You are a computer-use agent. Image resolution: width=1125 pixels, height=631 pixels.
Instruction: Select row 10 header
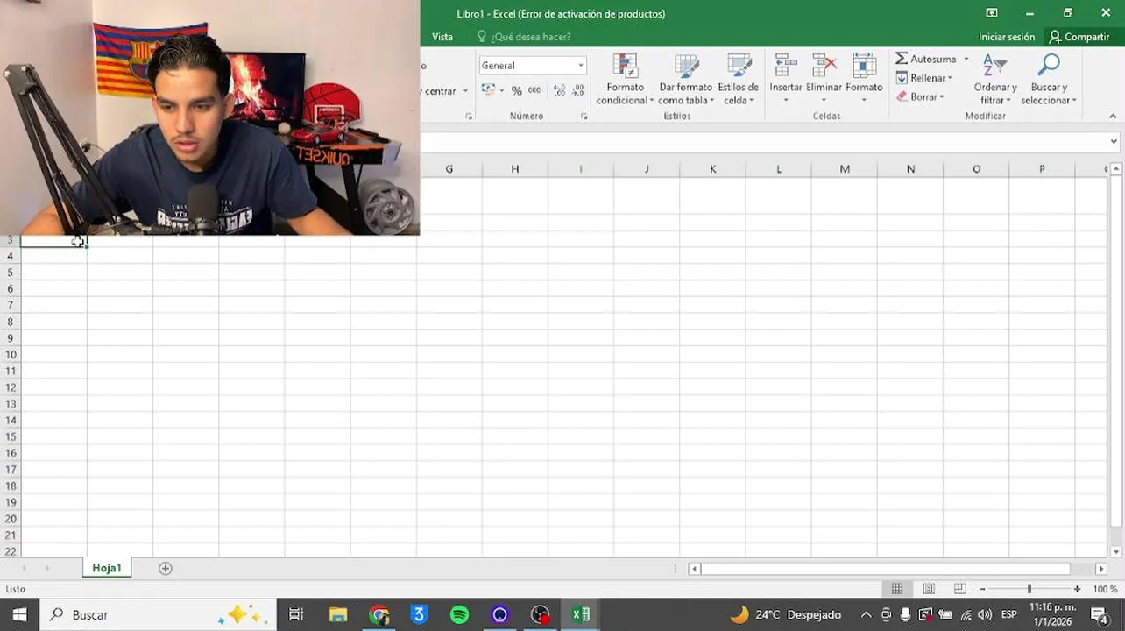coord(11,355)
